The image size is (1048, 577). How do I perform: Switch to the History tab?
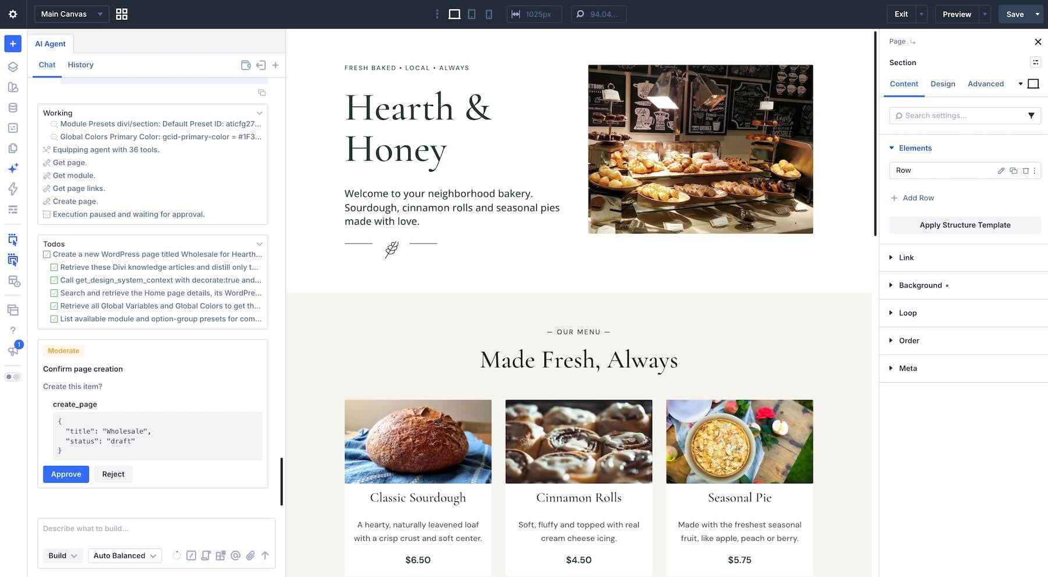point(80,65)
